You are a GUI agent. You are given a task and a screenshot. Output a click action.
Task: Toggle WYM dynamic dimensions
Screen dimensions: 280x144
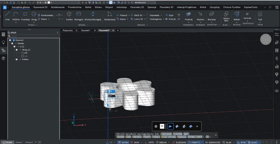[x=241, y=142]
